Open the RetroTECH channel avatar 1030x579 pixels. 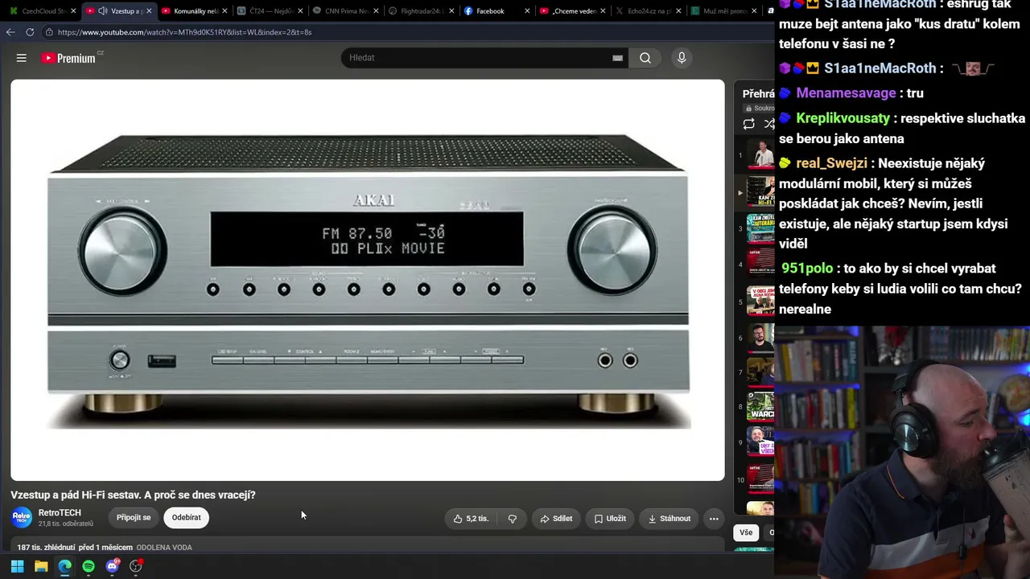[22, 517]
